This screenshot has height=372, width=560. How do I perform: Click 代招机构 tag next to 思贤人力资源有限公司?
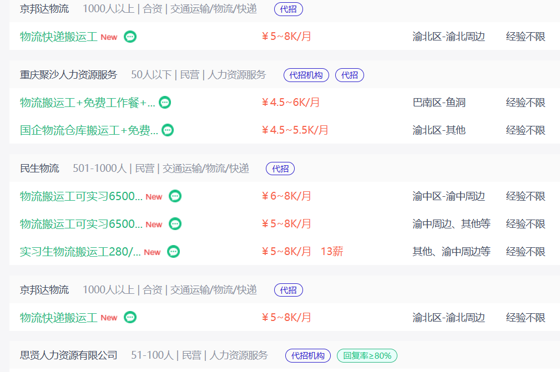pos(308,355)
